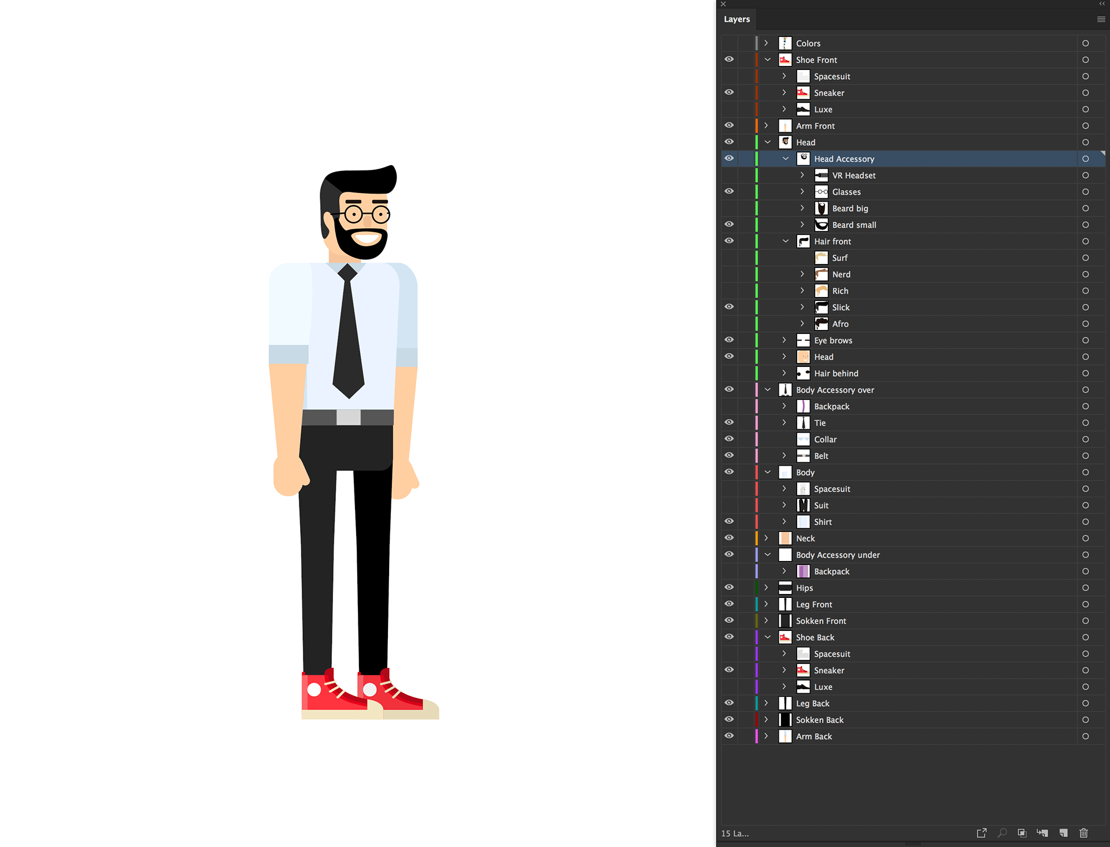1110x847 pixels.
Task: Select the Slick hair layer
Action: point(840,307)
